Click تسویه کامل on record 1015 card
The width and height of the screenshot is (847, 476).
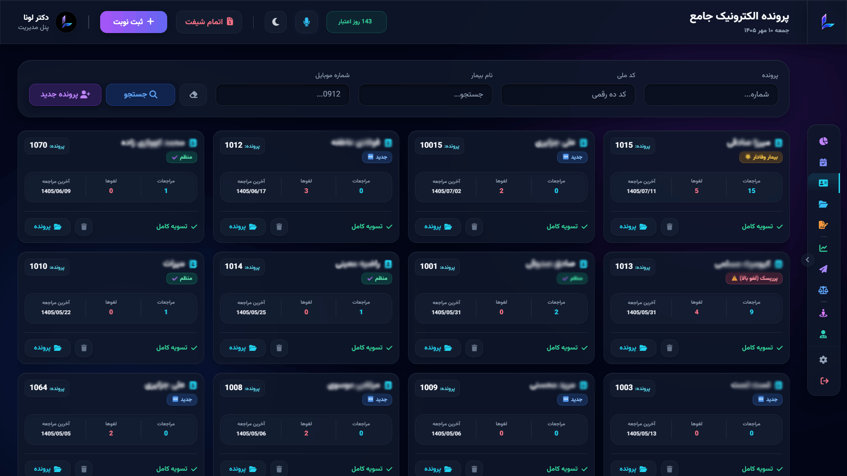762,227
